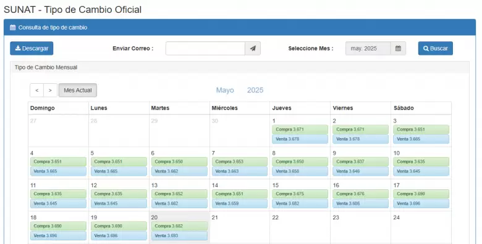Click Compra 3.652 on May 13
482x244 pixels.
coord(179,193)
